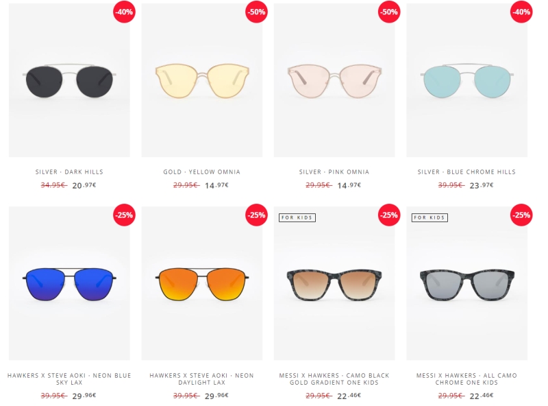Open Hawkers x Steve Aoki Neon Blue Sky Lax title

point(69,379)
